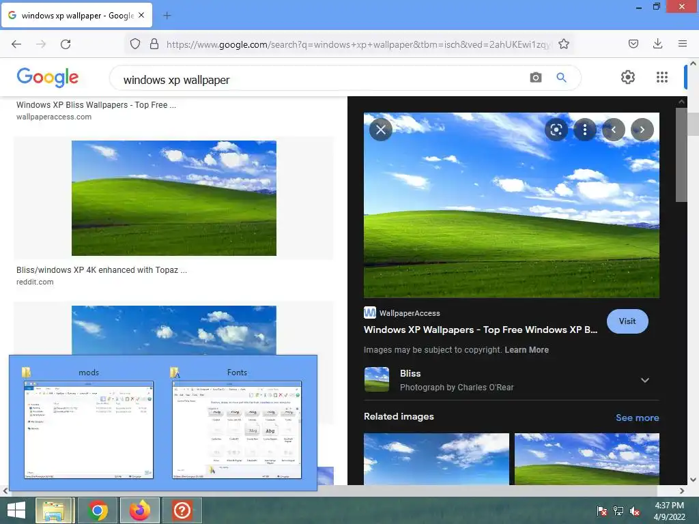Click the network tray icon
Viewport: 699px width, 524px height.
(x=618, y=511)
